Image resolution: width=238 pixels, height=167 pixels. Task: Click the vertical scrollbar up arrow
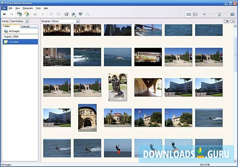[x=235, y=26]
